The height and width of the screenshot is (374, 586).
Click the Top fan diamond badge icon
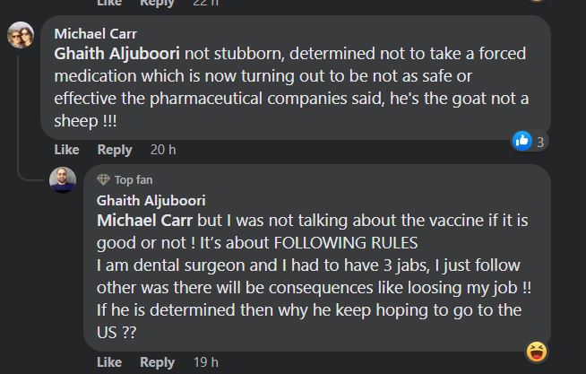(103, 180)
